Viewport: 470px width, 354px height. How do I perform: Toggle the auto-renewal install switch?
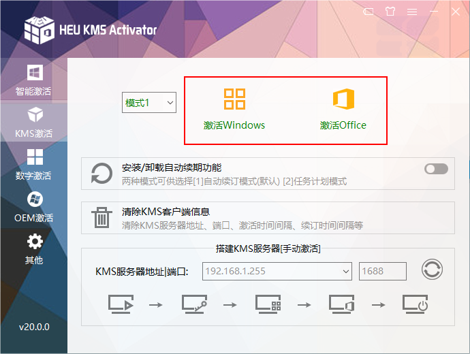click(436, 169)
